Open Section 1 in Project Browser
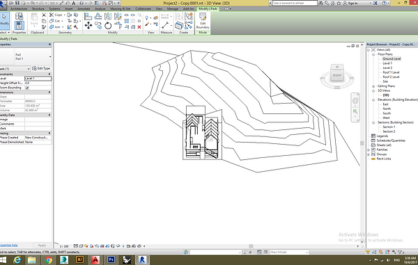The width and height of the screenshot is (418, 265). 389,127
